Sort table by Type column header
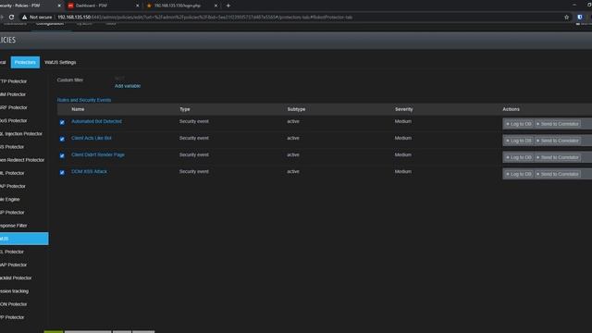 [185, 109]
